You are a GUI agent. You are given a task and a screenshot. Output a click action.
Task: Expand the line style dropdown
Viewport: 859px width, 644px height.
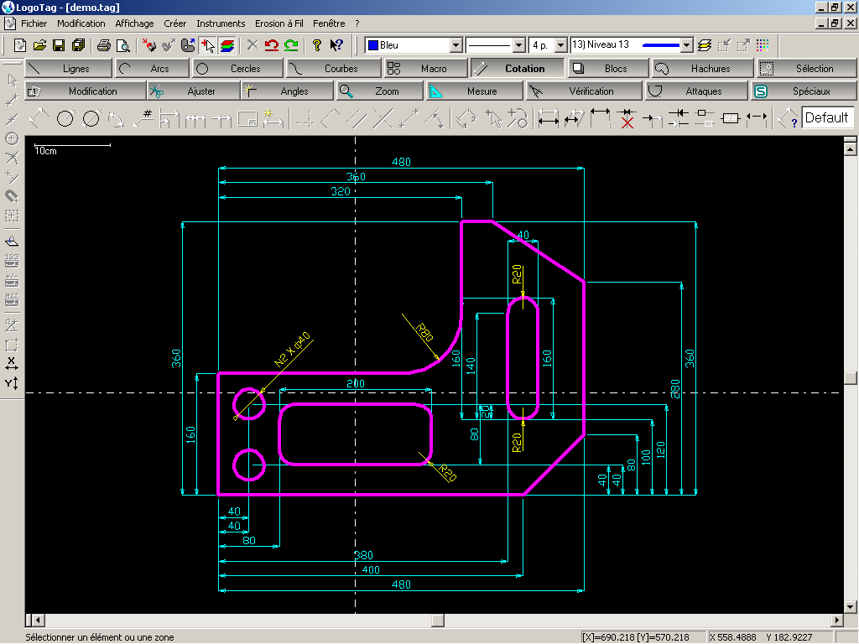click(x=518, y=45)
